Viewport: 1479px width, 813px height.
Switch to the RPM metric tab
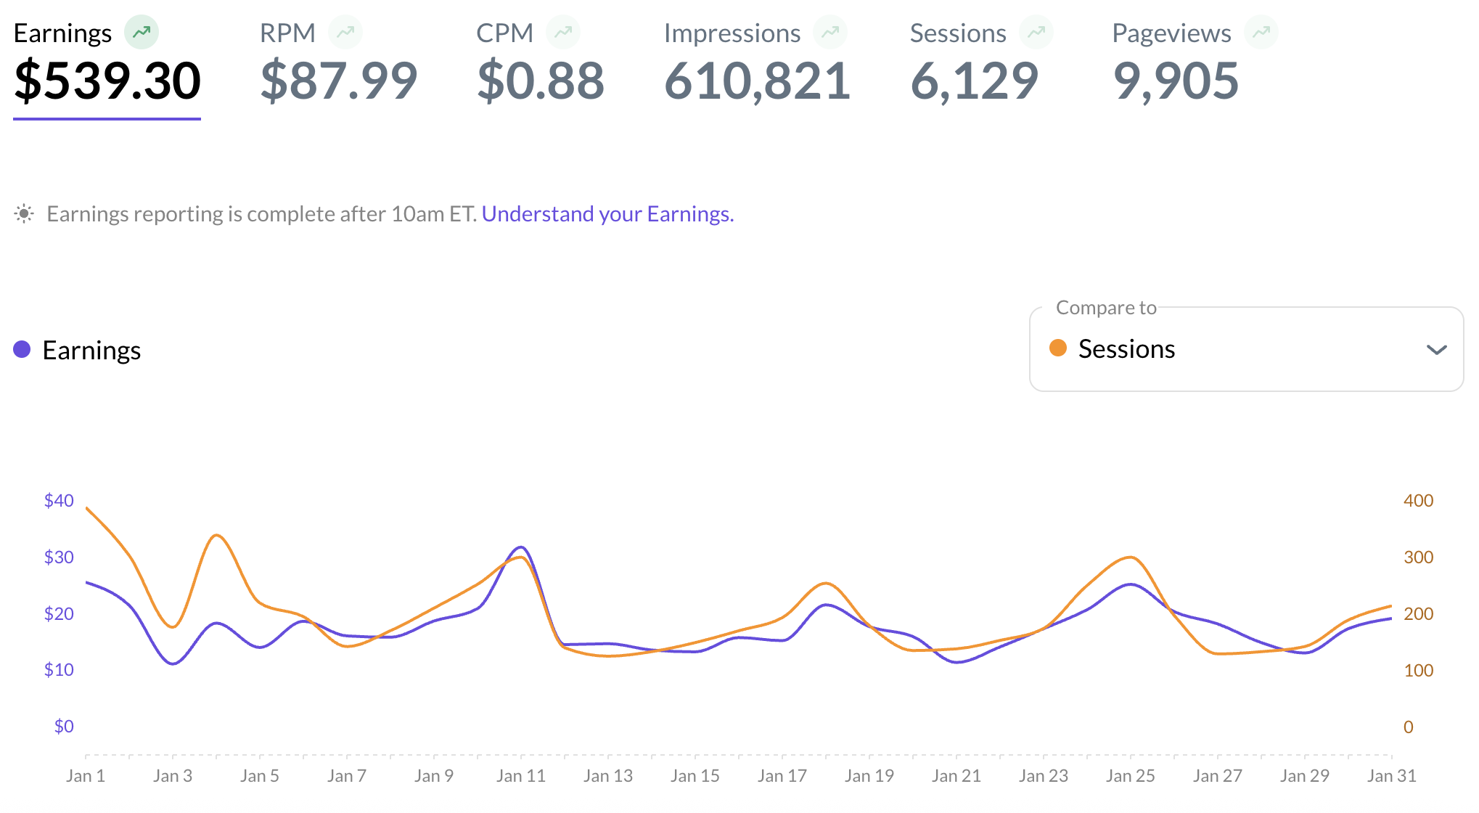click(339, 62)
